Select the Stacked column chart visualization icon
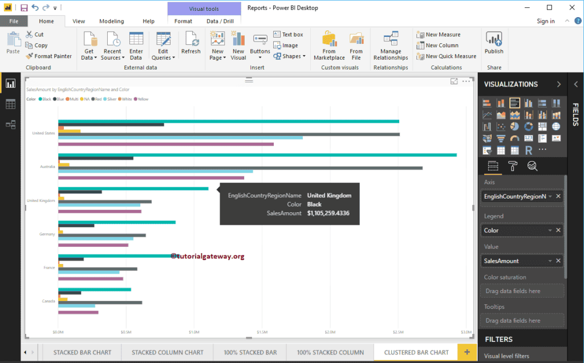Screen dimensions: 584x363 click(x=501, y=104)
